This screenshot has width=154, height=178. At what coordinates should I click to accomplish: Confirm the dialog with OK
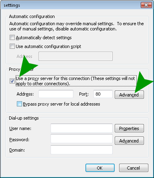pyautogui.click(x=100, y=168)
